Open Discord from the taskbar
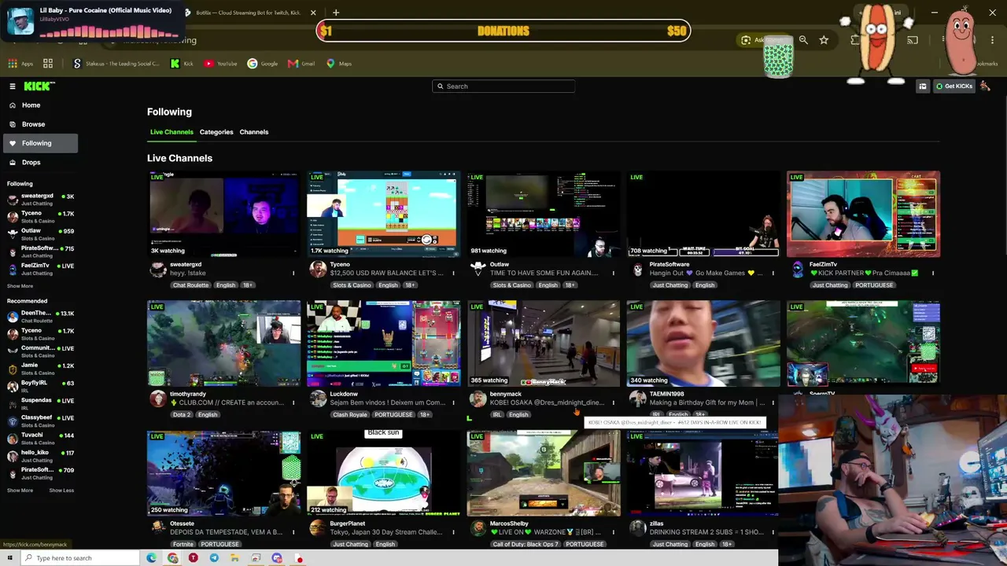Viewport: 1007px width, 566px height. [276, 558]
